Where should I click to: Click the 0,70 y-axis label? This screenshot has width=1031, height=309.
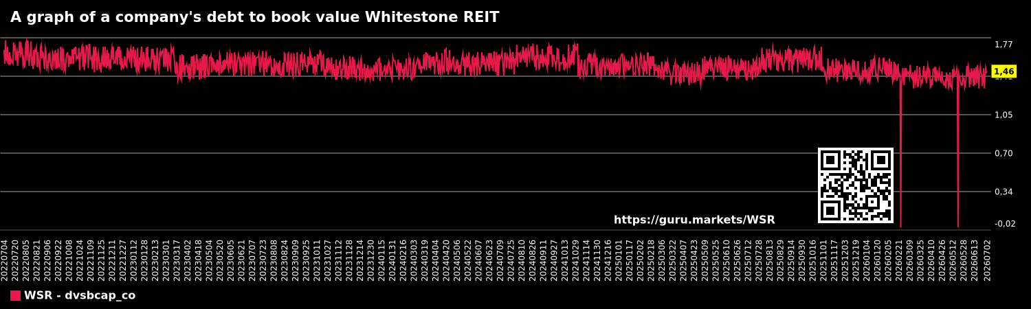(x=1004, y=153)
